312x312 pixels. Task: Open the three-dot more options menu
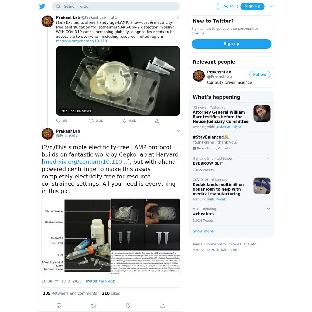pyautogui.click(x=272, y=6)
